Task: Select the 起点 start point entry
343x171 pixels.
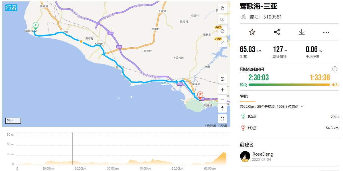Action: (x=252, y=117)
